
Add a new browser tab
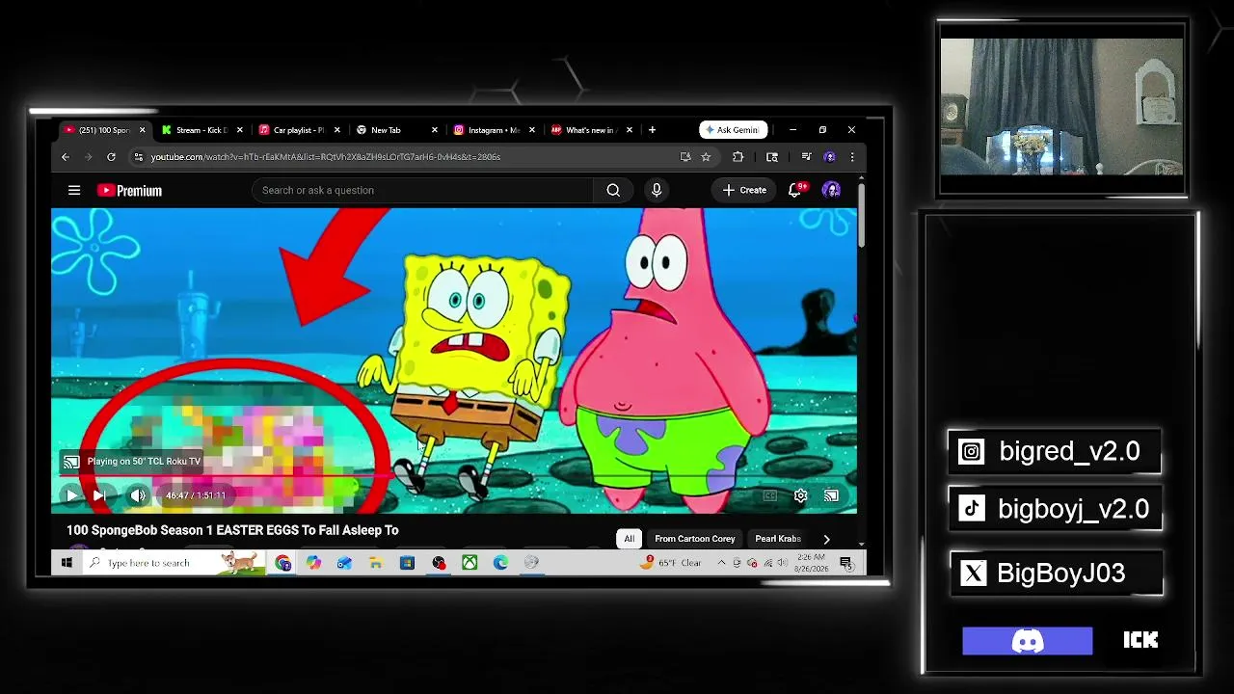click(652, 130)
